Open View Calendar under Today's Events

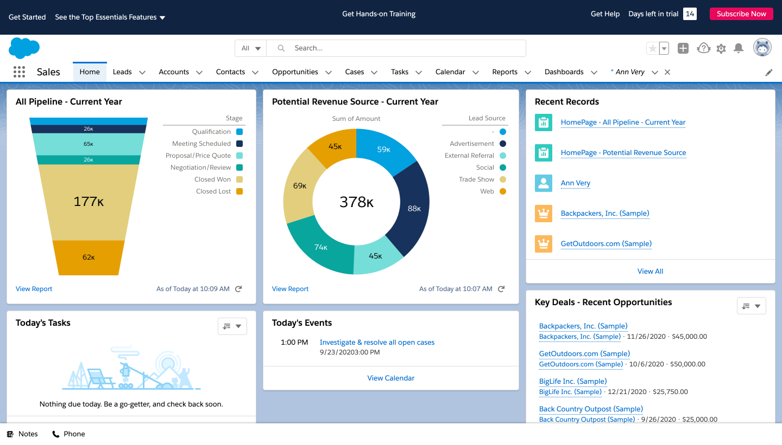pos(390,378)
